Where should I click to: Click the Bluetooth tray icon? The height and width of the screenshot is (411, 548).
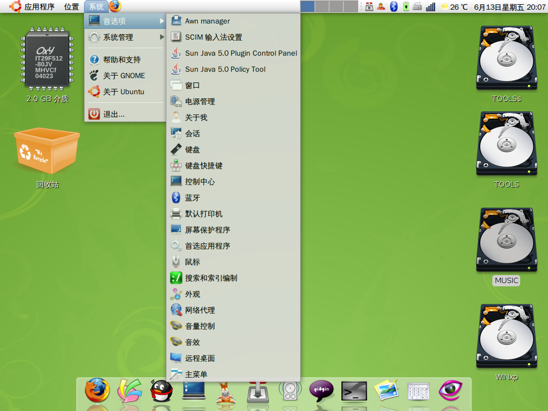(394, 6)
